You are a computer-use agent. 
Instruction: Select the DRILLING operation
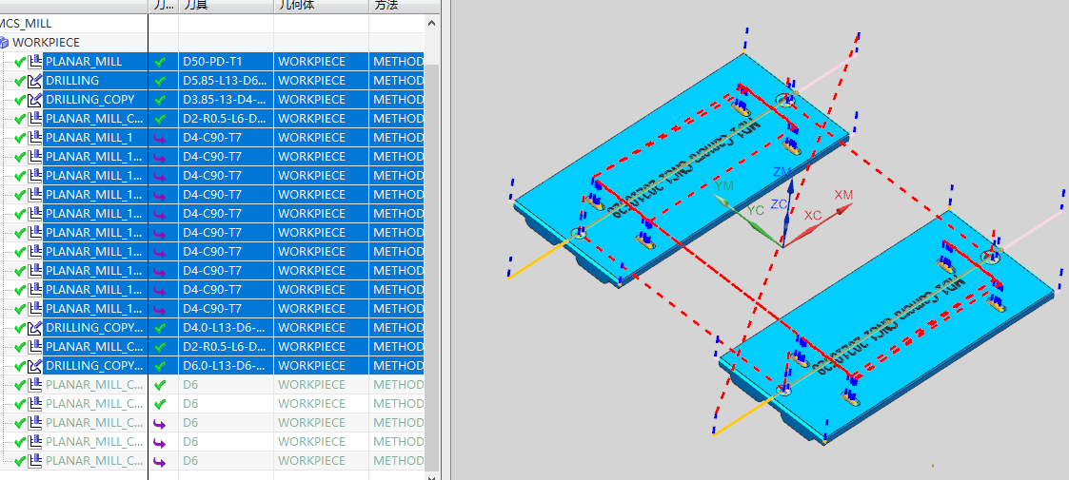point(72,81)
